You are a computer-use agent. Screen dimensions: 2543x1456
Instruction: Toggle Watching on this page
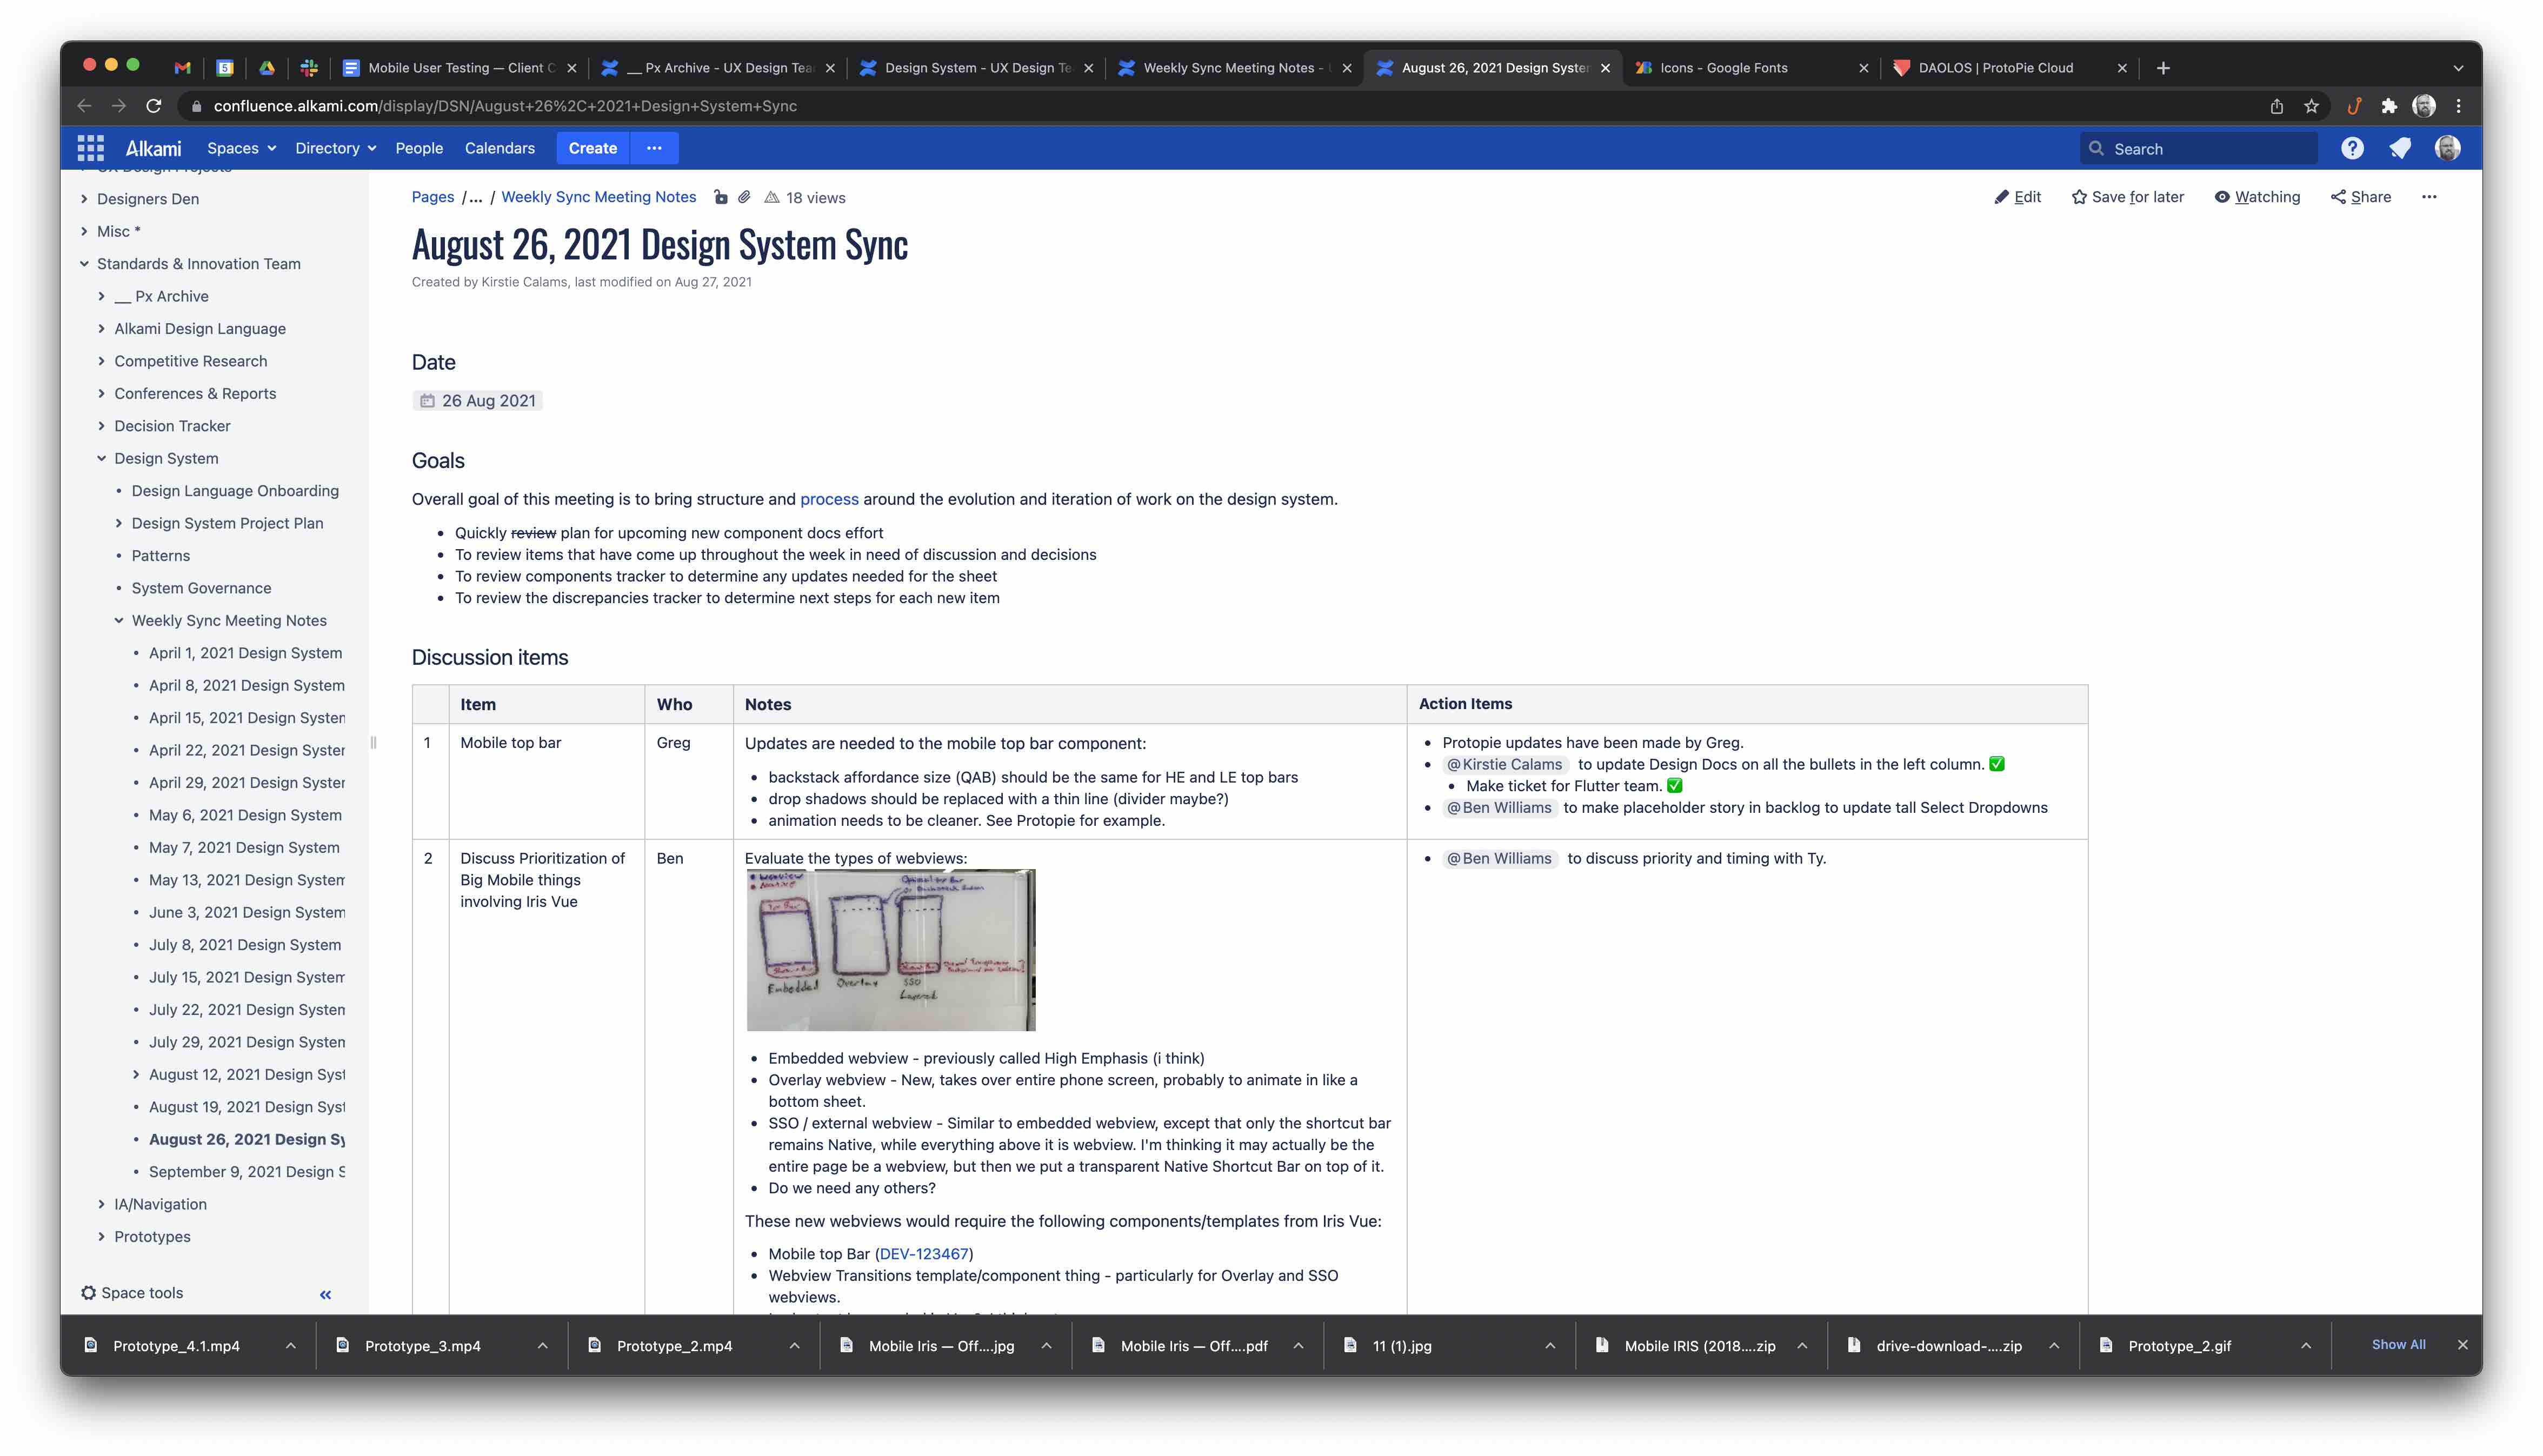coord(2257,197)
